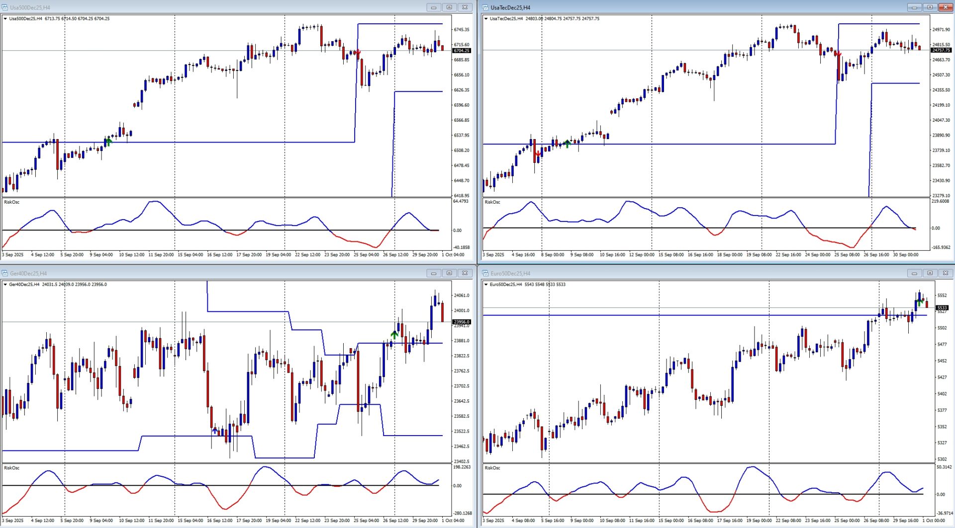
Task: Select the green up arrow on Usa500 chart
Action: (x=109, y=141)
